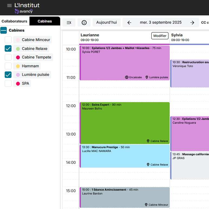This screenshot has height=209, width=209.
Task: Select the Cabines tab
Action: 45,21
